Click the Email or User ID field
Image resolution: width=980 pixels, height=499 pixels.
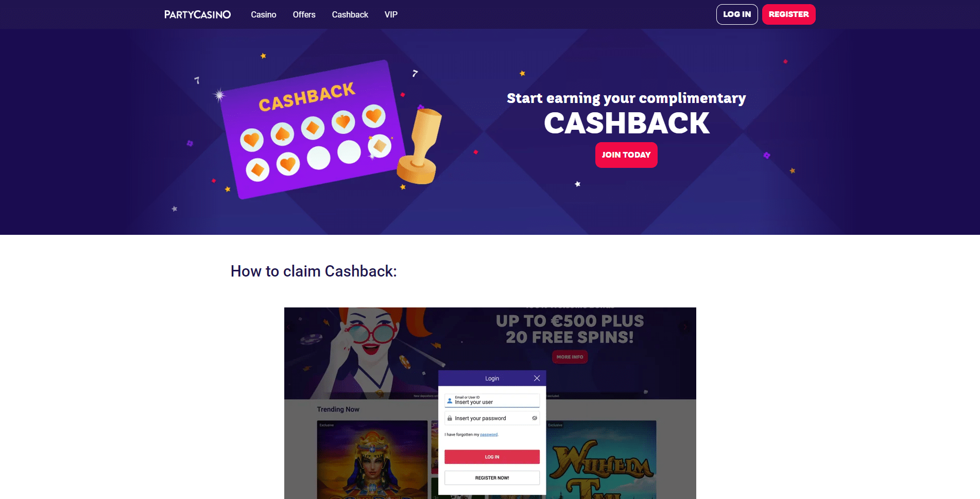[x=492, y=400]
